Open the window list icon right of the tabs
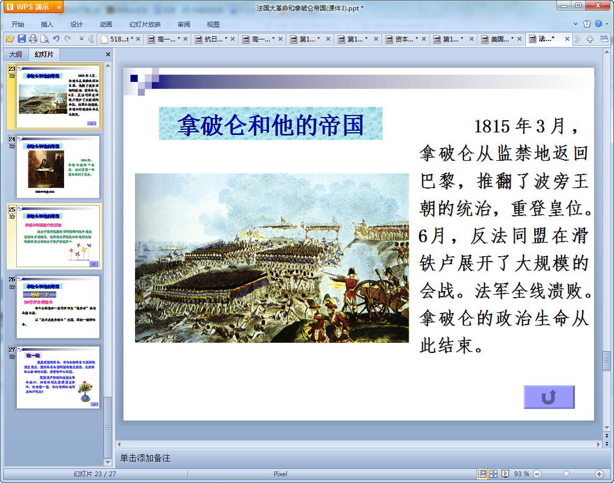This screenshot has width=614, height=483. (604, 39)
